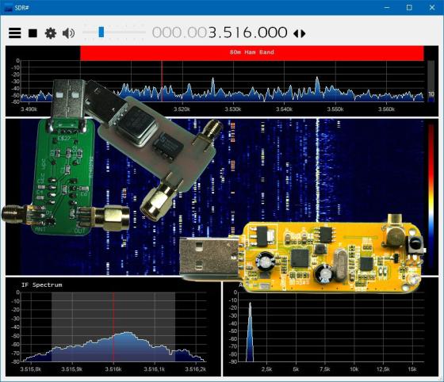The image size is (444, 382).
Task: Click the red 80m Ham Band label
Action: [x=252, y=52]
